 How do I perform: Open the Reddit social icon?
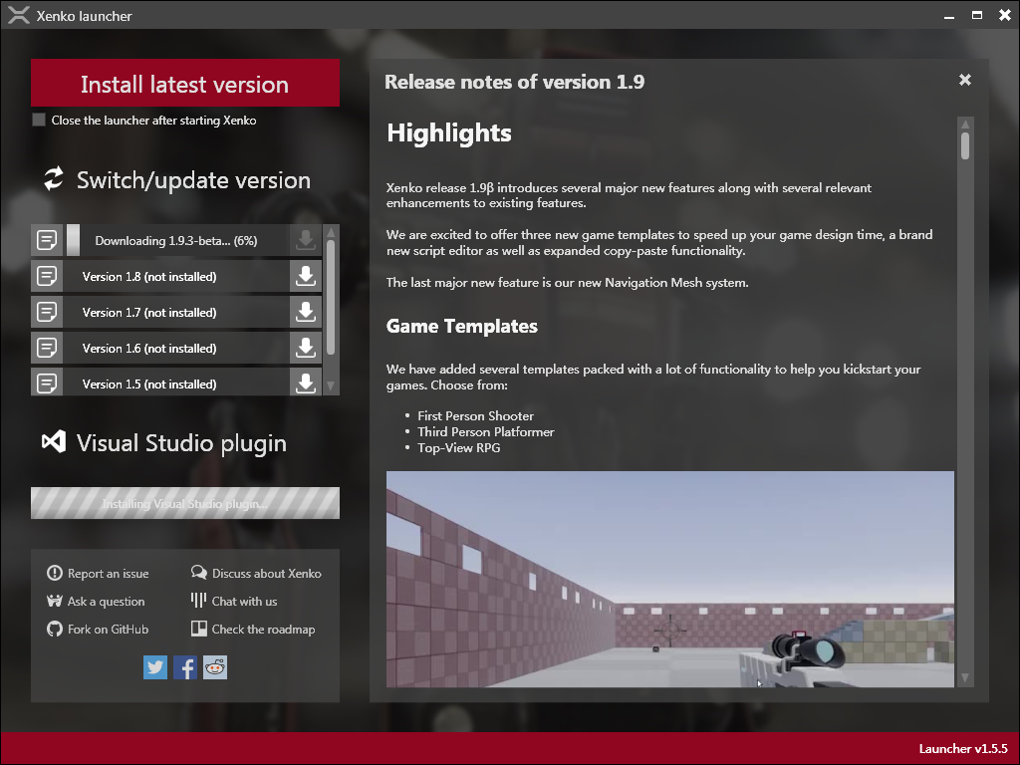[215, 667]
